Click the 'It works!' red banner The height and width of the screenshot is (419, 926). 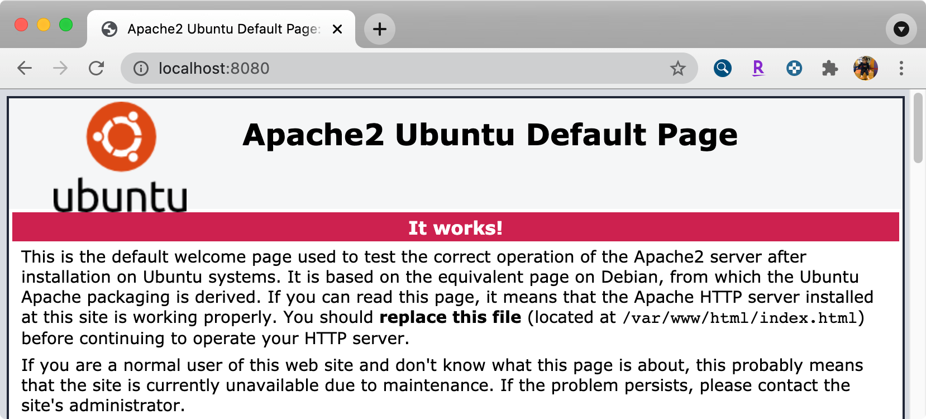click(x=455, y=227)
